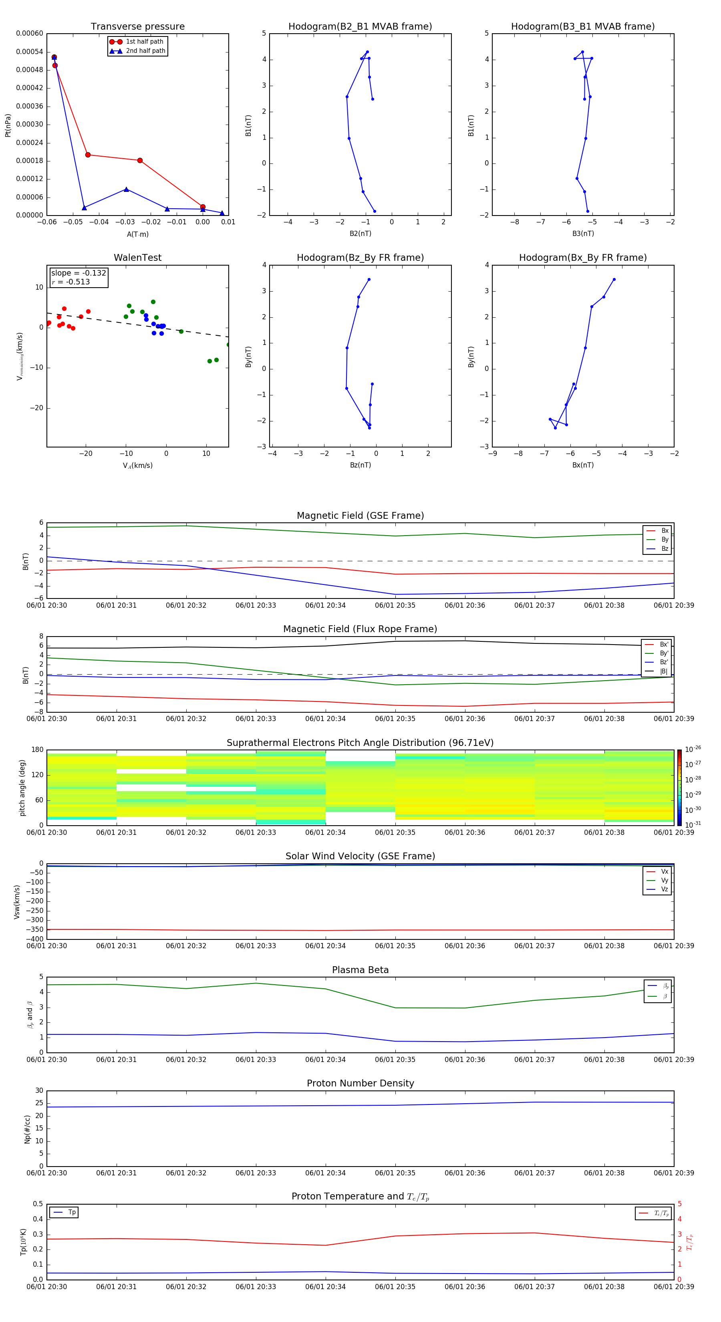Click the 'Proton Temperature and Te/Tp' title
Image resolution: width=721 pixels, height=1322 pixels.
360,1197
